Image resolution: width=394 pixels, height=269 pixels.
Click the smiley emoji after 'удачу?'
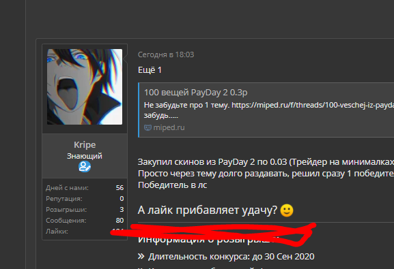287,210
